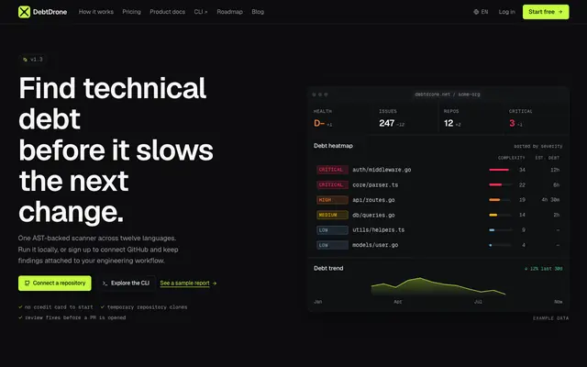This screenshot has height=367, width=587.
Task: Click the 'temporary repository clones' text
Action: click(147, 307)
